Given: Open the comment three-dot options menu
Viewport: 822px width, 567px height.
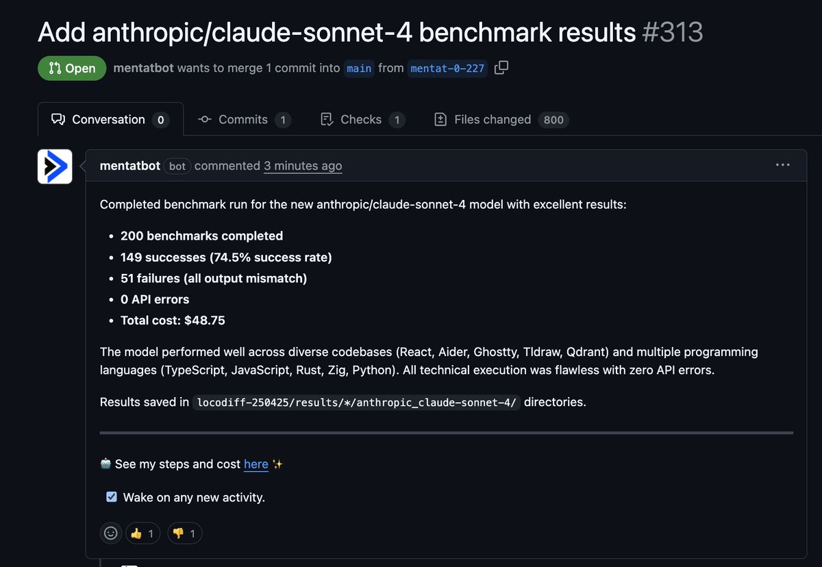Looking at the screenshot, I should point(783,165).
